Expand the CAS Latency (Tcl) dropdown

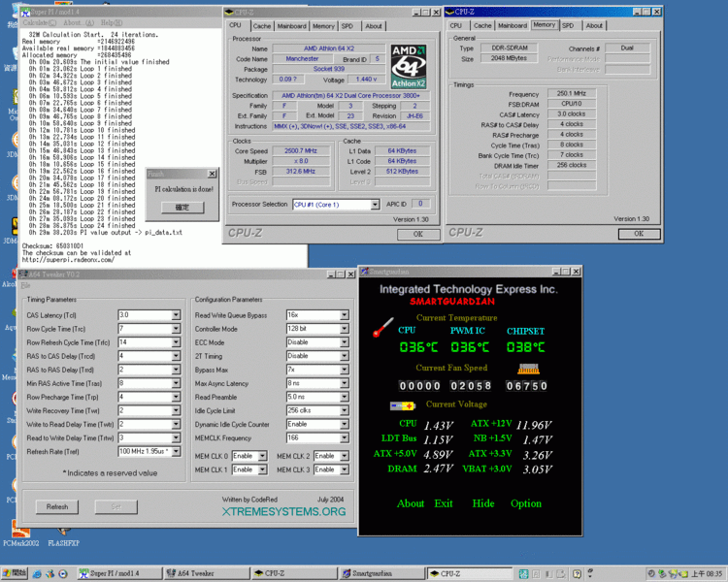coord(176,315)
